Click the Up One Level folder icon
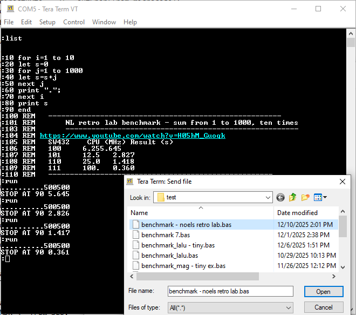Viewport: 356px width, 315px height. [293, 198]
